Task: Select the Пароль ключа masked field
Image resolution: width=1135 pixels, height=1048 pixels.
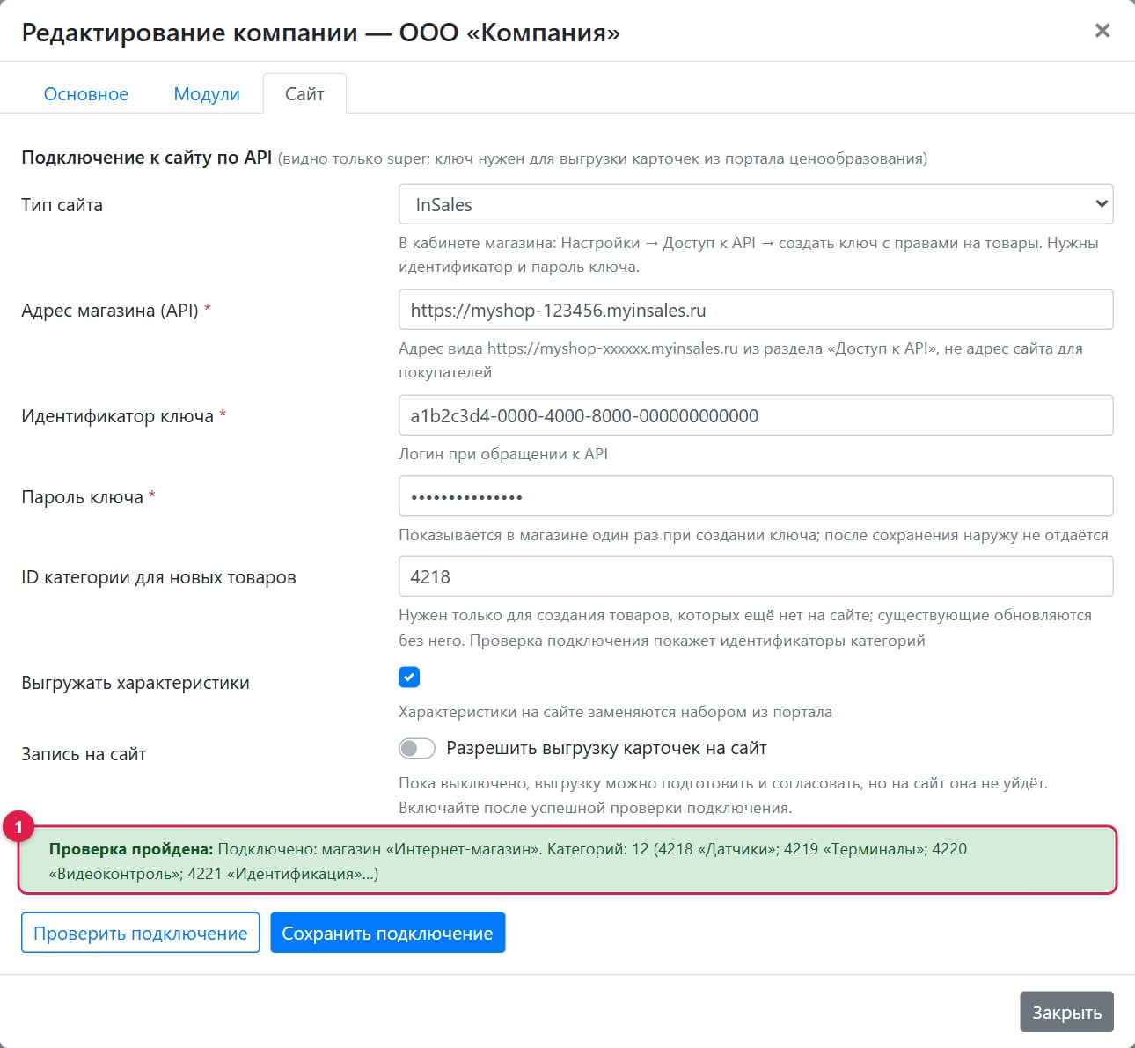Action: [756, 496]
